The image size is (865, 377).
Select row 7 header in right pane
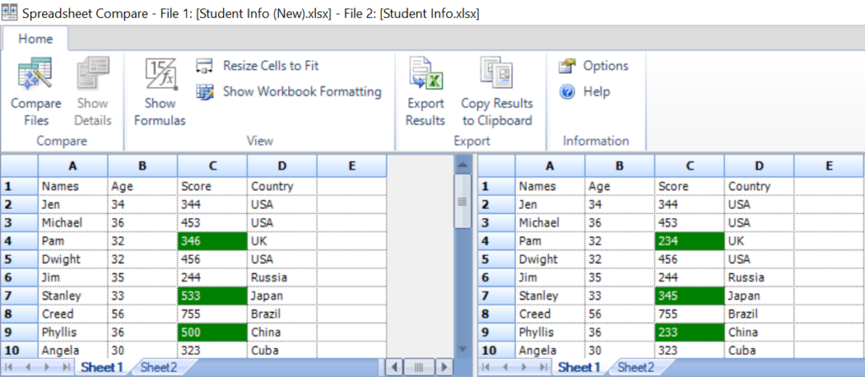(496, 296)
